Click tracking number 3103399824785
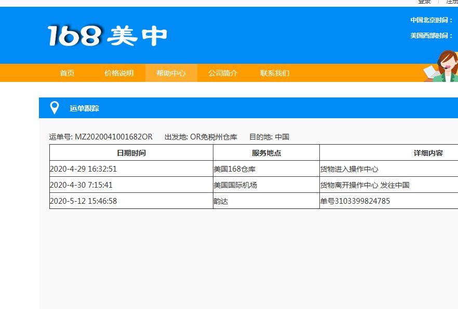This screenshot has height=309, width=458. tap(365, 201)
